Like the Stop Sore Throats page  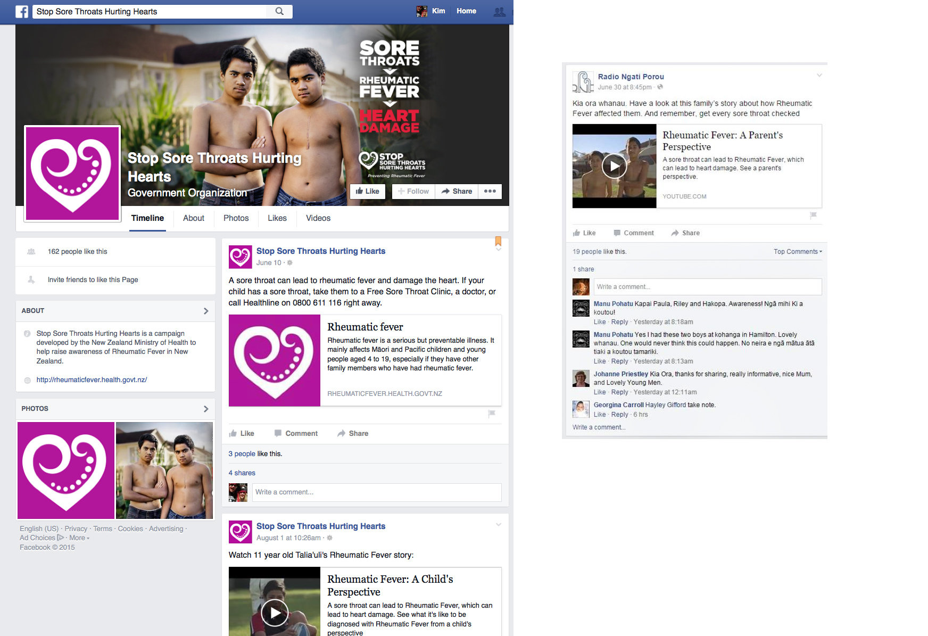(x=368, y=191)
